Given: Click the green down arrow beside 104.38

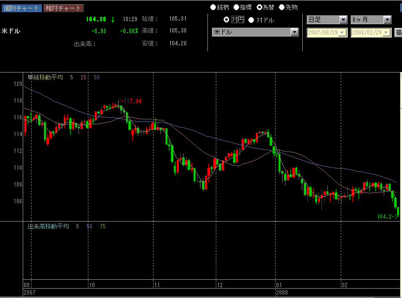Looking at the screenshot, I should coord(113,19).
